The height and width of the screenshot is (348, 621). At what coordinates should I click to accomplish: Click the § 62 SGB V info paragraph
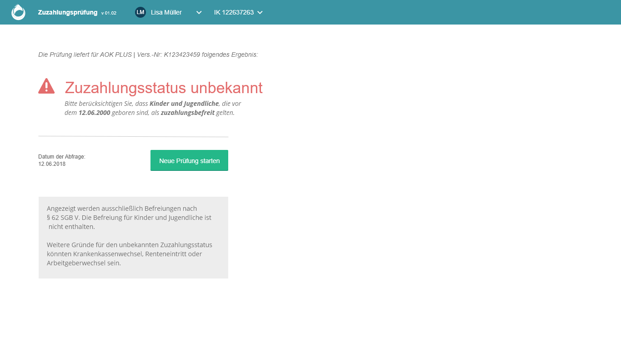tap(129, 218)
